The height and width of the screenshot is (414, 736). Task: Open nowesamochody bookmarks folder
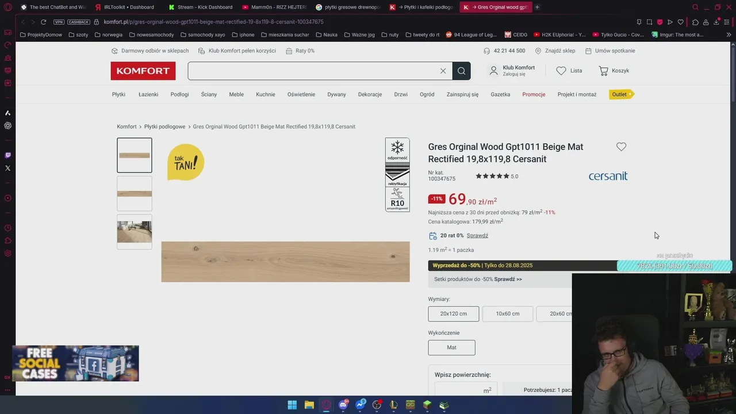pos(151,34)
